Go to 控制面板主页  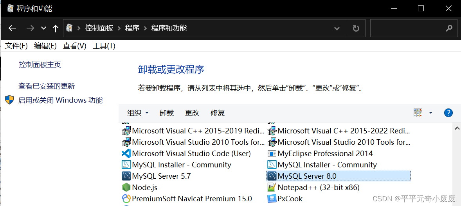click(40, 64)
